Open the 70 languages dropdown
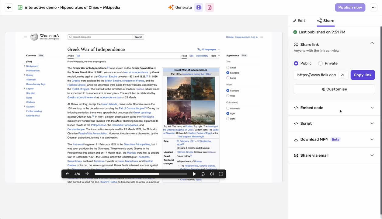 coord(209,49)
